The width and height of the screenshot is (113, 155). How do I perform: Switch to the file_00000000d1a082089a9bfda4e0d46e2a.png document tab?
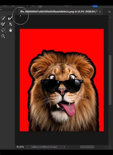(x=59, y=12)
